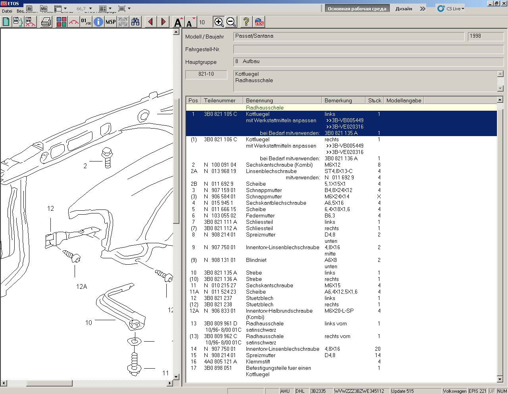Open help with yellow question mark icon
Viewport: 508px width, 394px height.
(x=246, y=22)
